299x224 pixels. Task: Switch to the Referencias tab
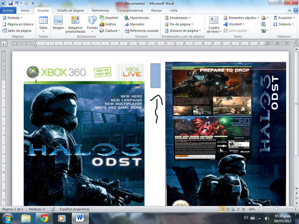pos(100,10)
